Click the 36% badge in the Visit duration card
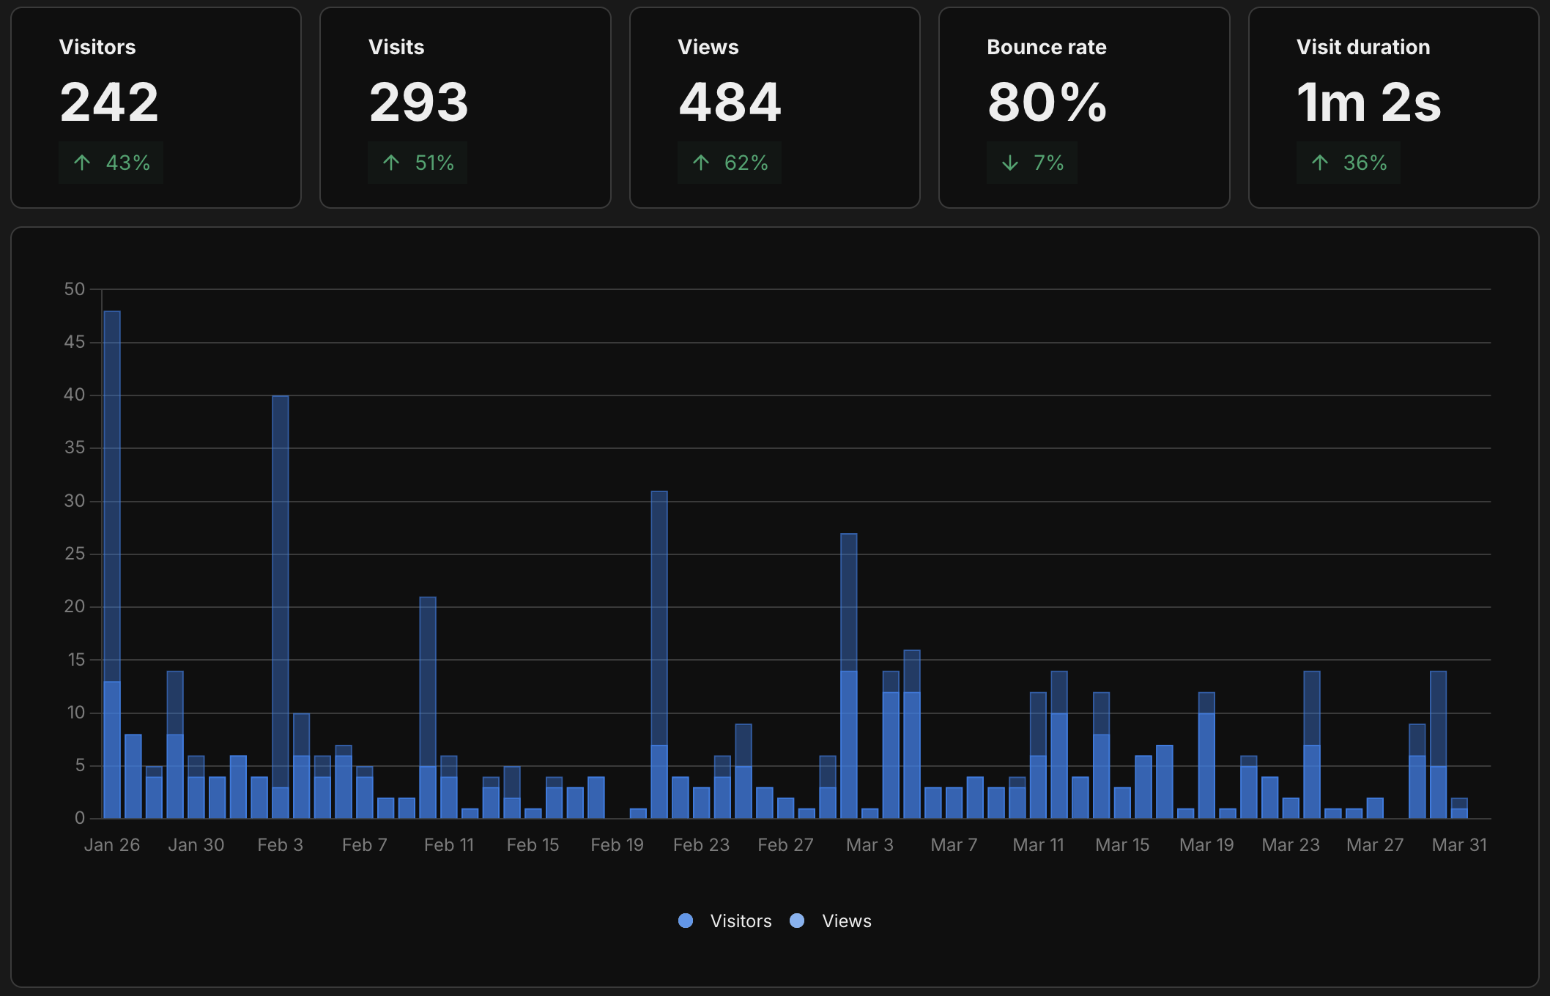This screenshot has width=1550, height=996. [1349, 162]
